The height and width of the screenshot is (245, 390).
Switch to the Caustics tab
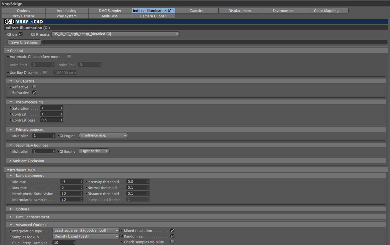click(197, 11)
